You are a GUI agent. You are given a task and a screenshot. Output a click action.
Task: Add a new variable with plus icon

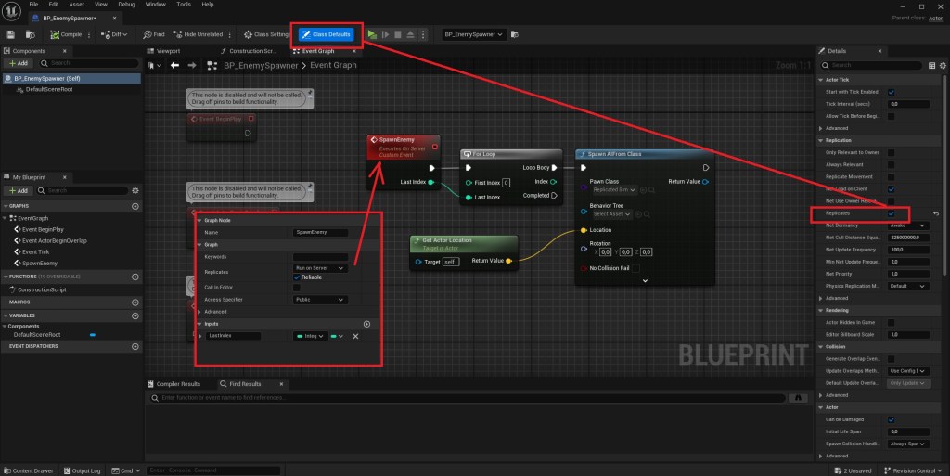[134, 315]
